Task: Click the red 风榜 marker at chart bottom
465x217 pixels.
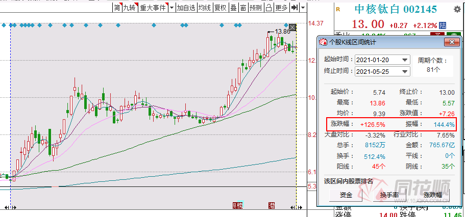Action: pyautogui.click(x=237, y=205)
